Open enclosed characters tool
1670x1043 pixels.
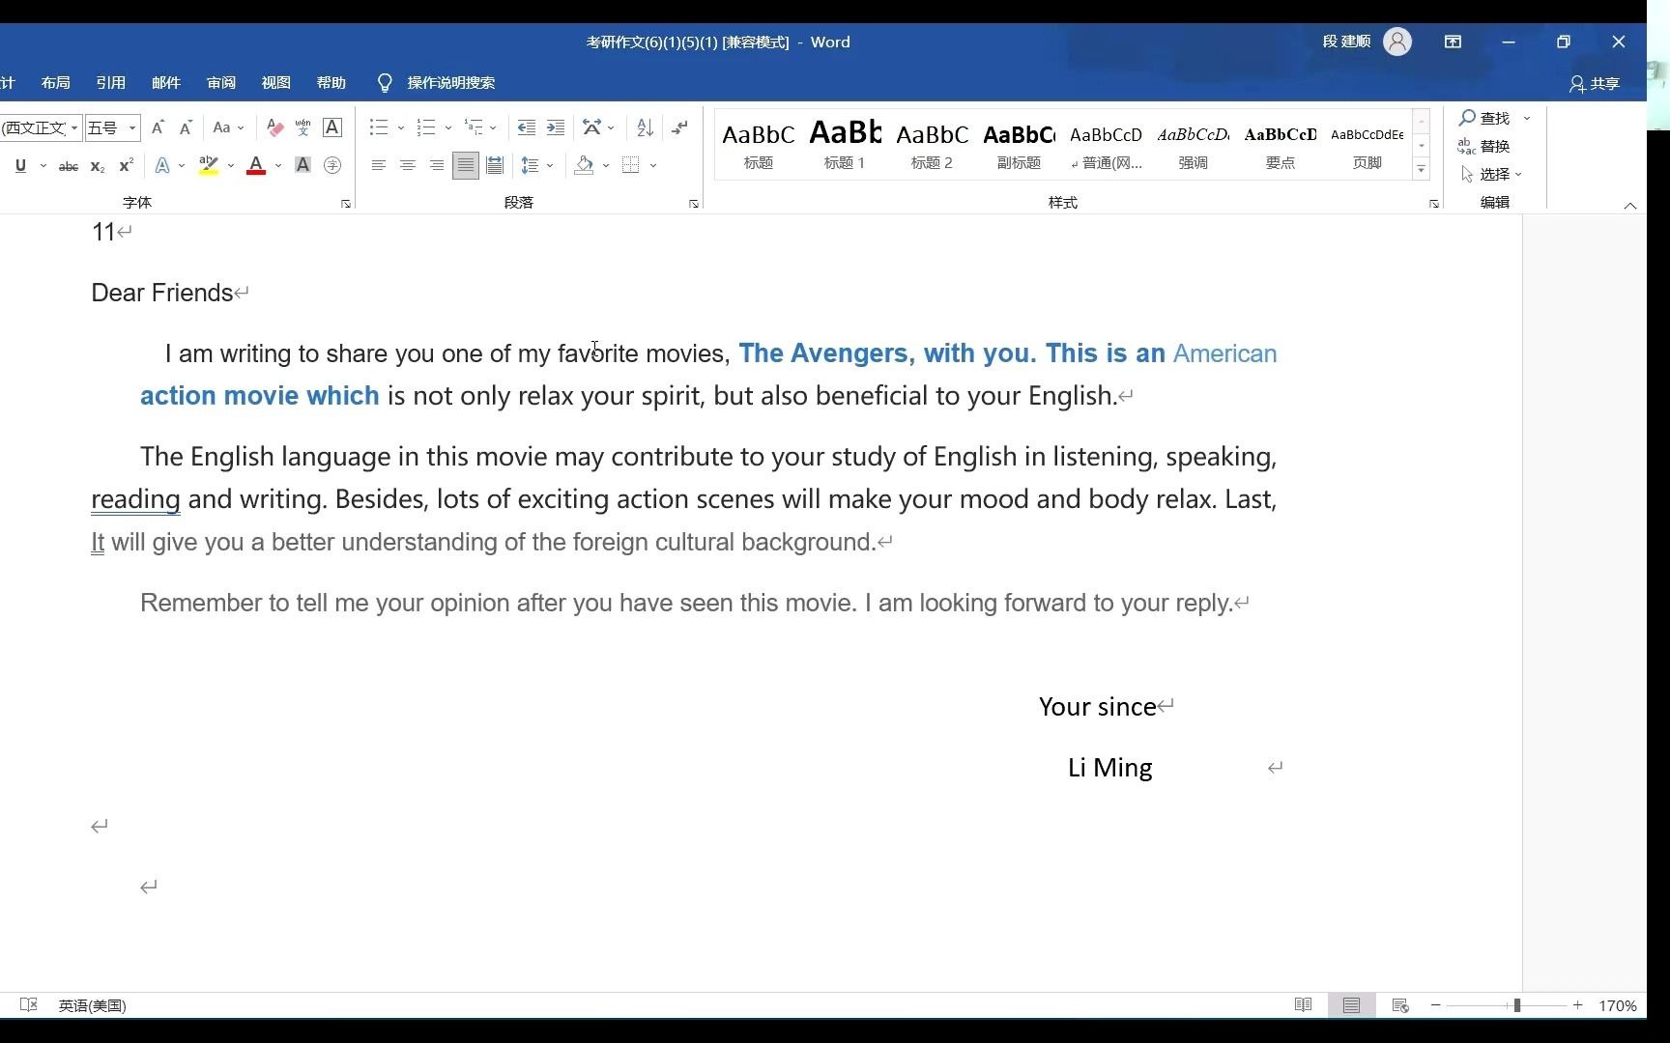coord(331,166)
